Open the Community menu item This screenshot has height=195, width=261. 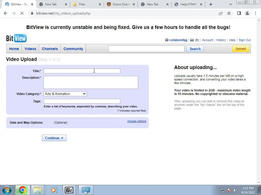pyautogui.click(x=73, y=49)
